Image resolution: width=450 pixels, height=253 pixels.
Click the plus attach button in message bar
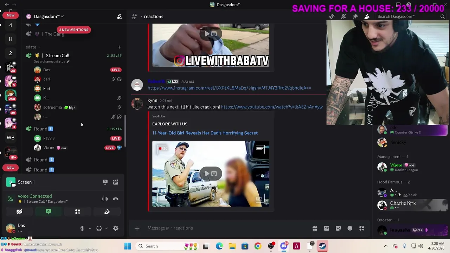coord(137,228)
